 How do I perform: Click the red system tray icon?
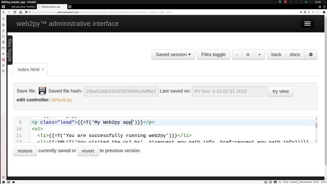pyautogui.click(x=286, y=2)
